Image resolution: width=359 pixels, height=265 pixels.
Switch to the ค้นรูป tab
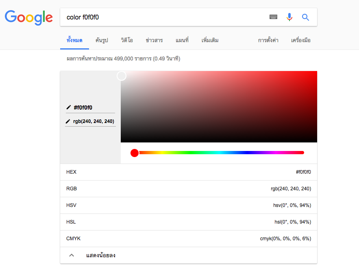click(x=102, y=40)
